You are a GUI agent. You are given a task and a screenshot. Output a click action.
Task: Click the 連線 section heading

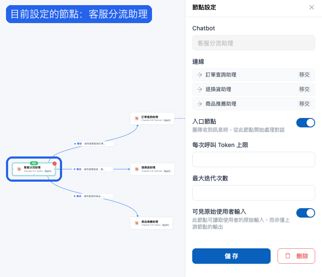tap(198, 62)
